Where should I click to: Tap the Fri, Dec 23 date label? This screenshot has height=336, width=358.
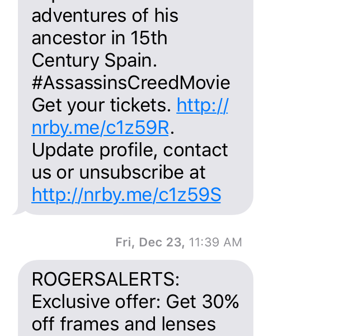click(x=150, y=242)
